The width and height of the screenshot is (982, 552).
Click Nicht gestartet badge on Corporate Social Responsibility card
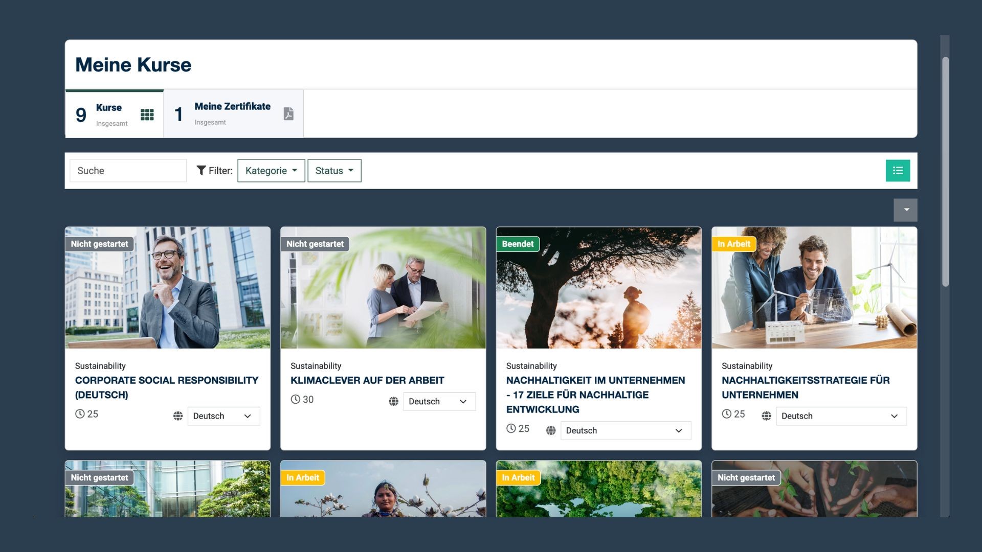99,244
